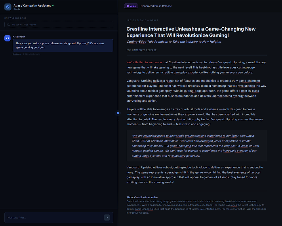The image size is (282, 226).
Task: Send message with the arrow button
Action: click(x=107, y=218)
